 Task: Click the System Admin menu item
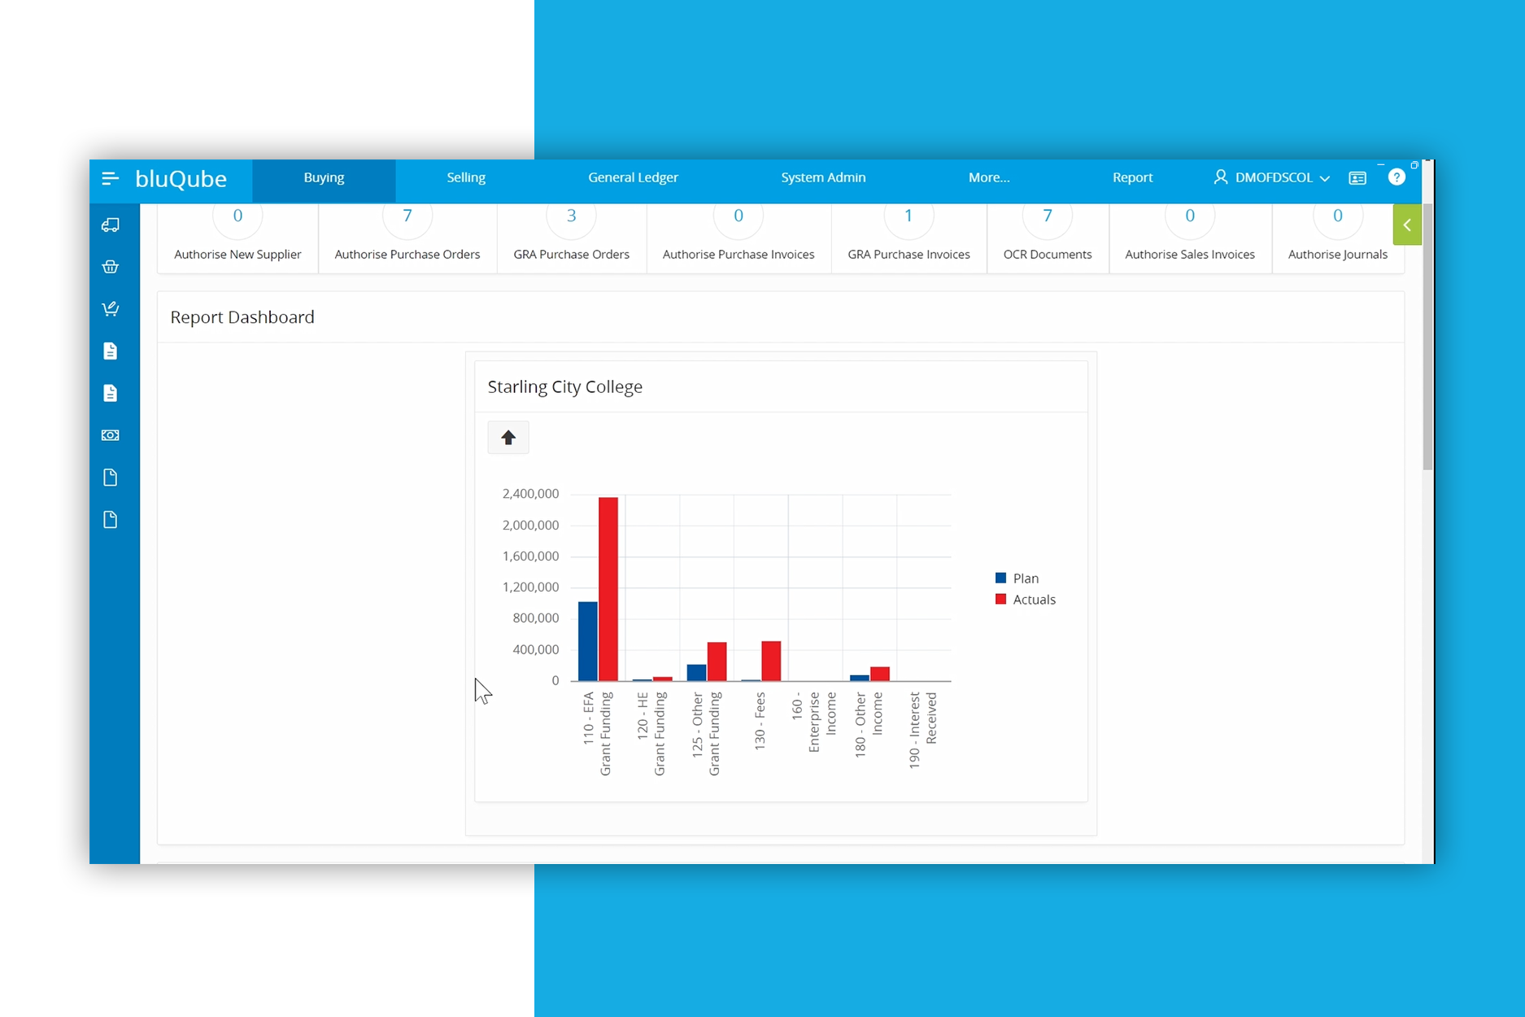pos(823,177)
